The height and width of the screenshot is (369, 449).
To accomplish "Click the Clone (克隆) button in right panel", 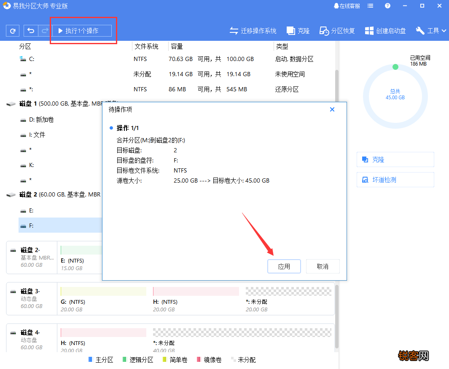I will (395, 159).
